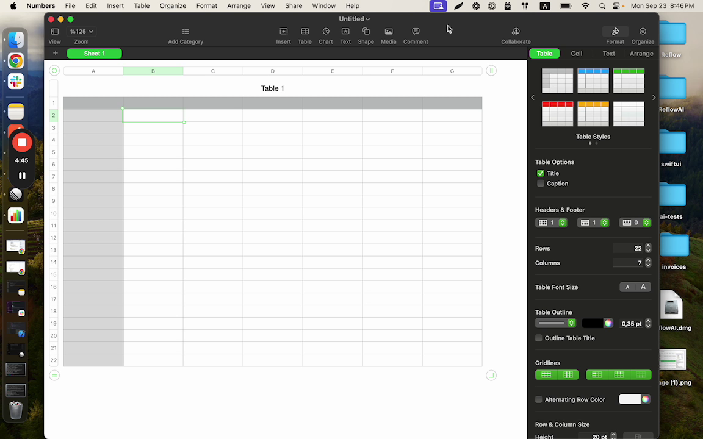Insert a Shape using the toolbar icon
The image size is (703, 439).
coord(366,35)
